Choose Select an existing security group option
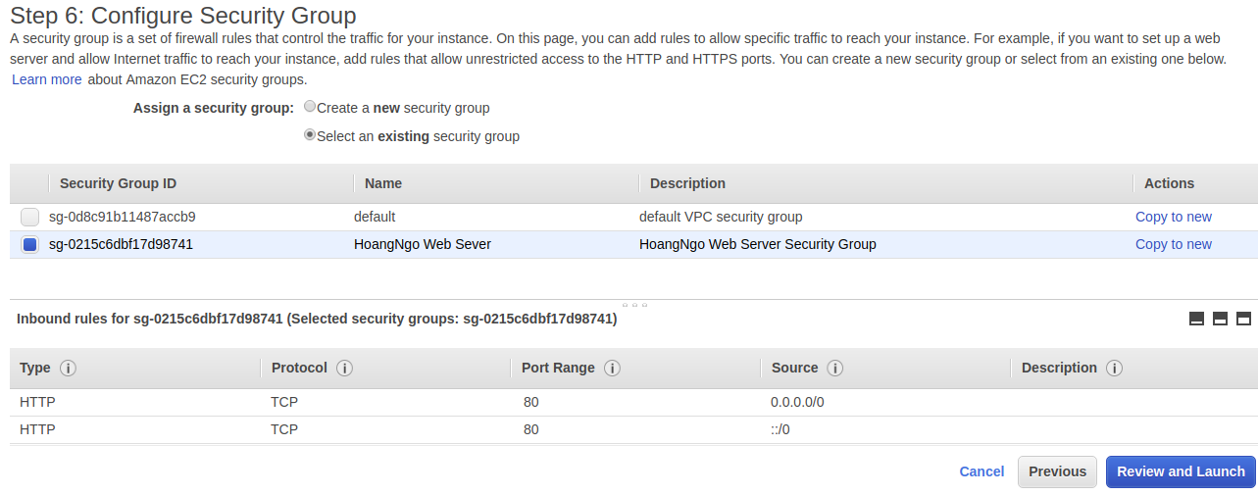This screenshot has width=1258, height=495. pos(310,135)
